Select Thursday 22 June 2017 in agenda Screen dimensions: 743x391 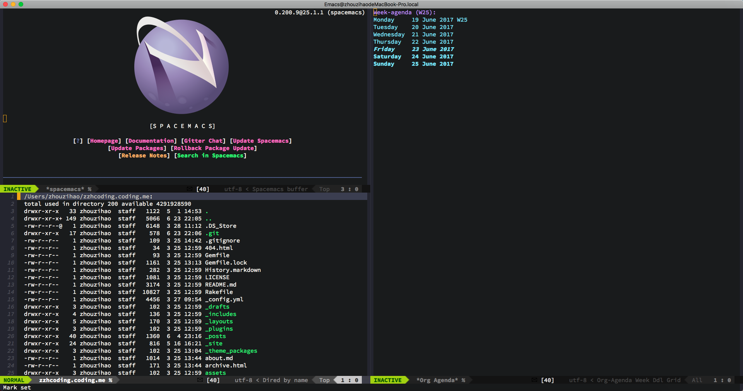point(413,42)
